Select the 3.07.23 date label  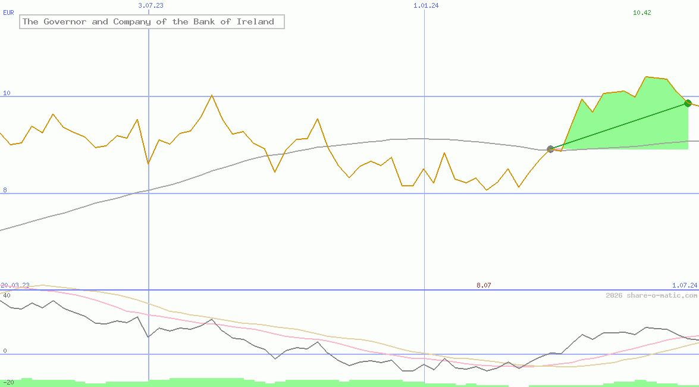click(151, 5)
